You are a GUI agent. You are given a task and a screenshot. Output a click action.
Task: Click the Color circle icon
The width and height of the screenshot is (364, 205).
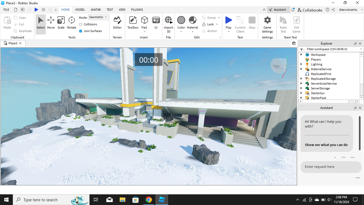[x=181, y=20]
